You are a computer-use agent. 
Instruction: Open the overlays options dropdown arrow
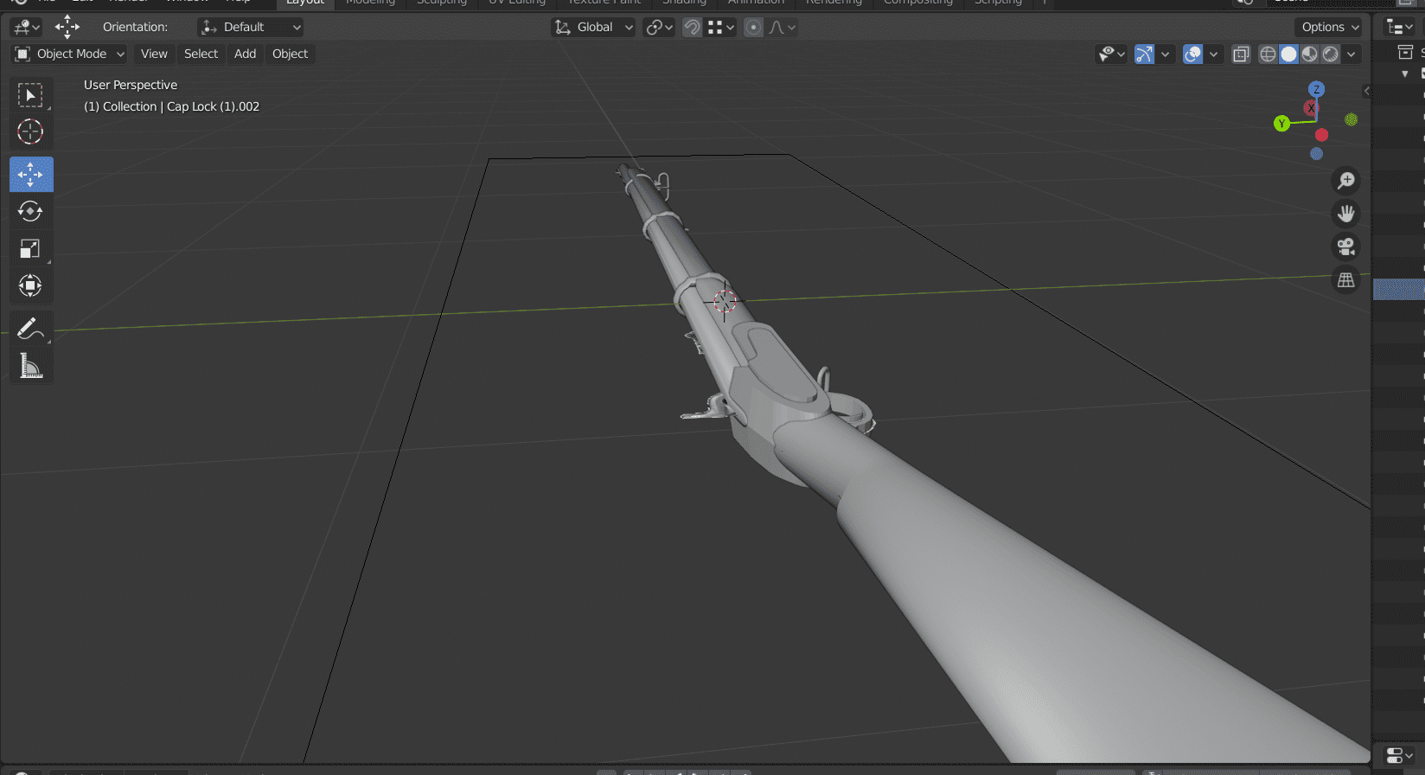pyautogui.click(x=1213, y=54)
